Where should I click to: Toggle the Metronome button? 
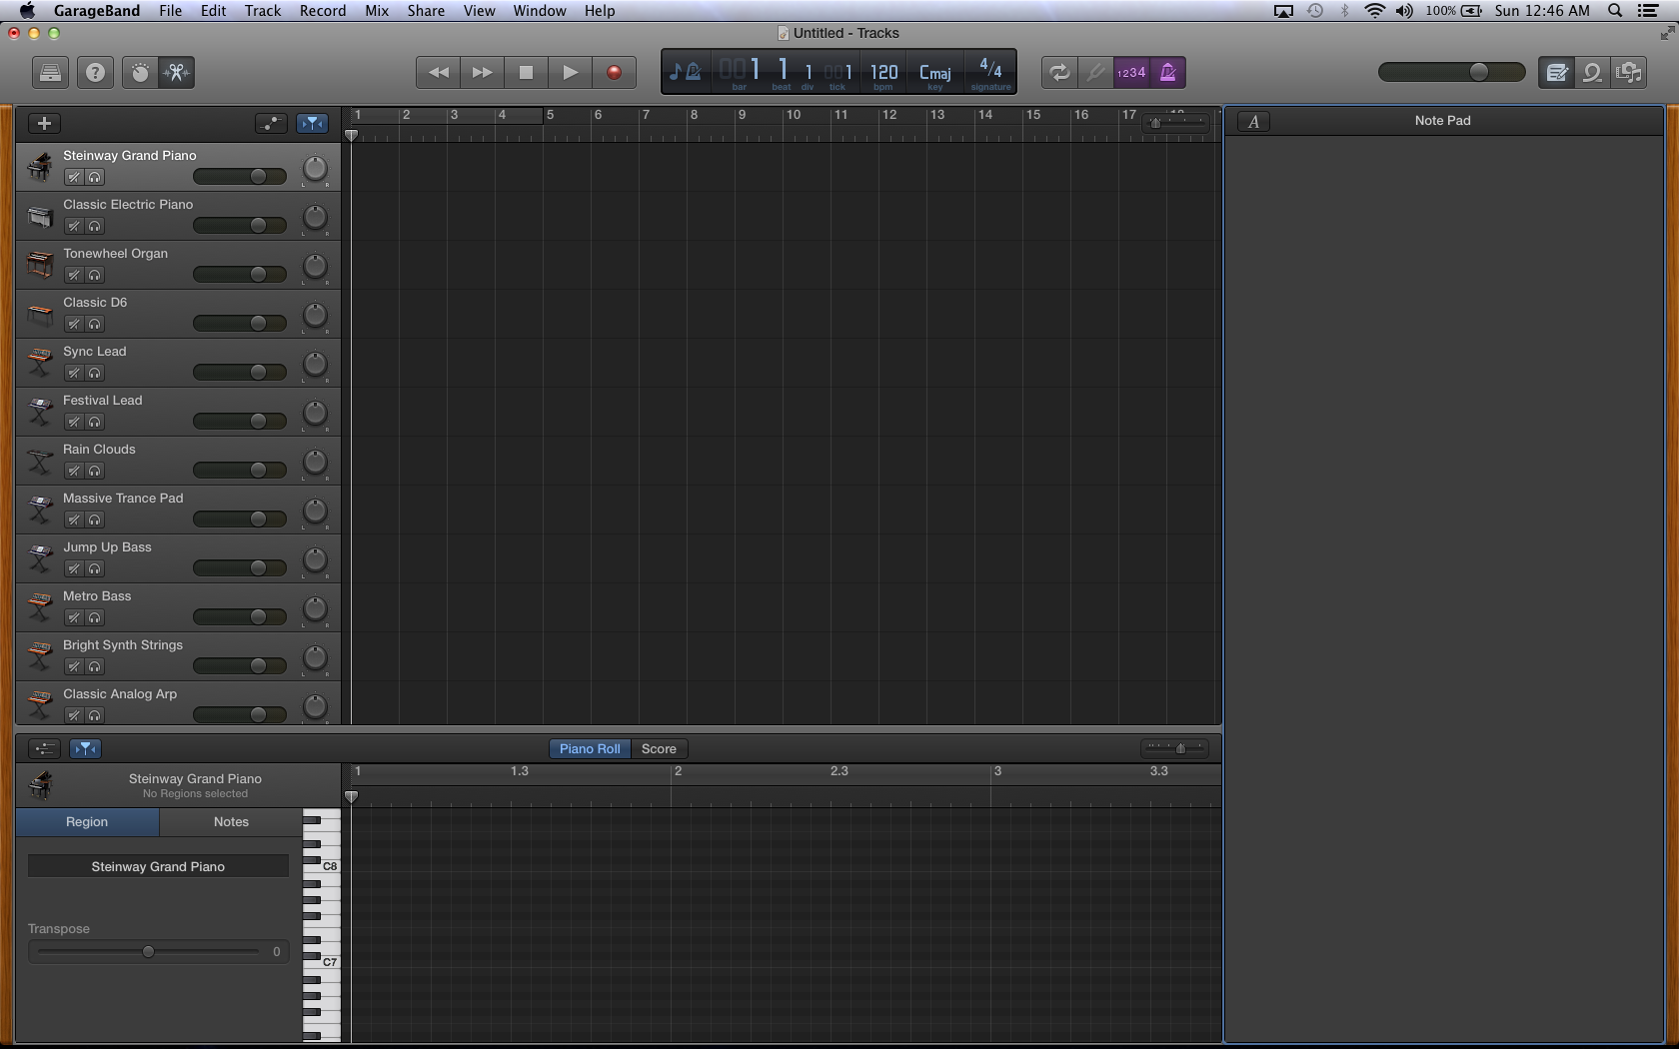[x=1167, y=72]
